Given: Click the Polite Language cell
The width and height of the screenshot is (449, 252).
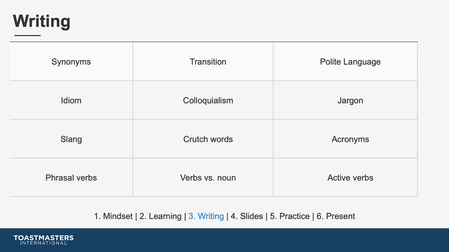Looking at the screenshot, I should point(345,61).
